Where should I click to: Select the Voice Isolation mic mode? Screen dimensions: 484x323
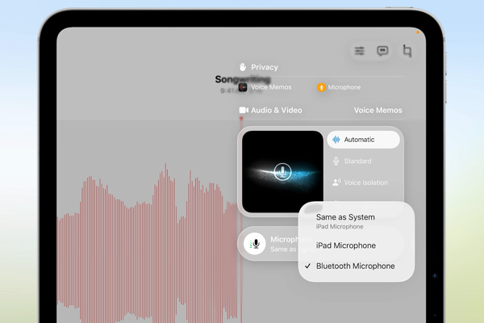pyautogui.click(x=363, y=182)
